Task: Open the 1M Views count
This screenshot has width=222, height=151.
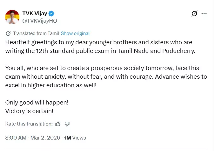Action: tap(75, 138)
